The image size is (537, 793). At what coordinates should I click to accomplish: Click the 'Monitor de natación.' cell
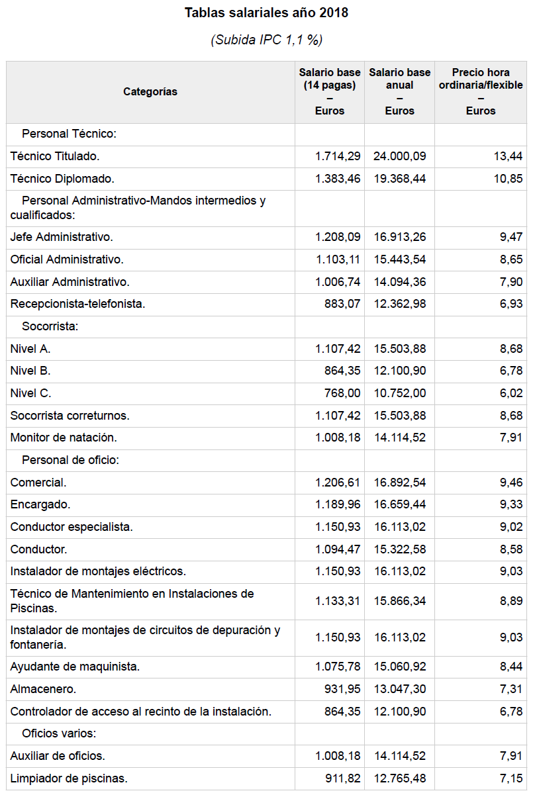[x=64, y=438]
